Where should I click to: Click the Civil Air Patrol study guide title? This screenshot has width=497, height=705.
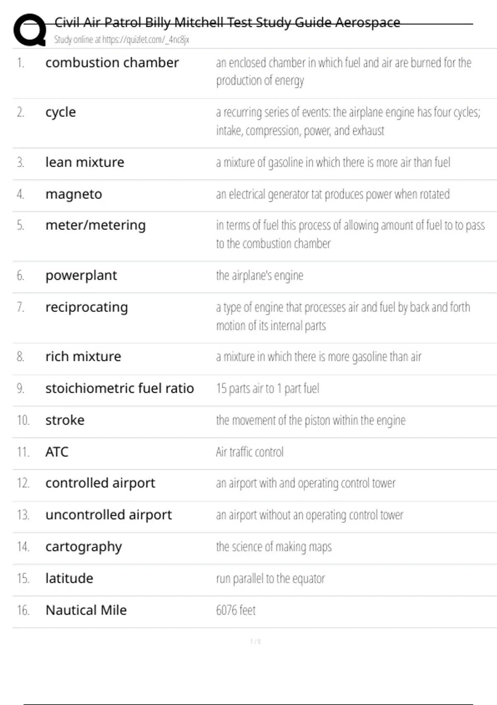[x=227, y=22]
